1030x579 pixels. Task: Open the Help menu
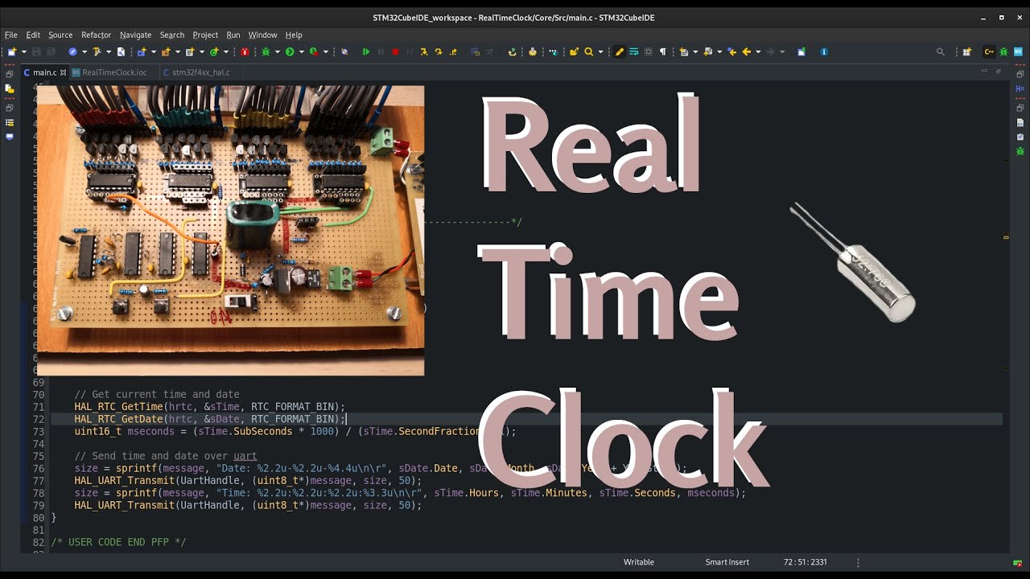pos(294,35)
